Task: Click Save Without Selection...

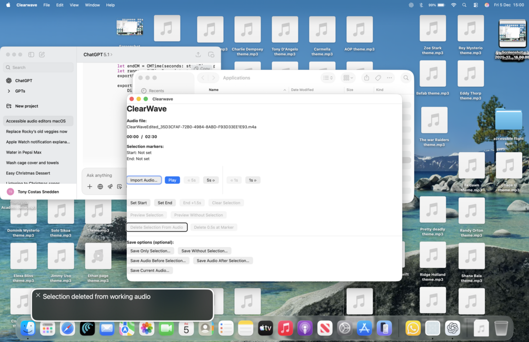Action: click(204, 251)
